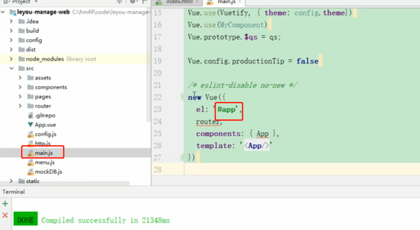This screenshot has width=420, height=230.
Task: Expand the pages folder arrow
Action: coord(20,96)
